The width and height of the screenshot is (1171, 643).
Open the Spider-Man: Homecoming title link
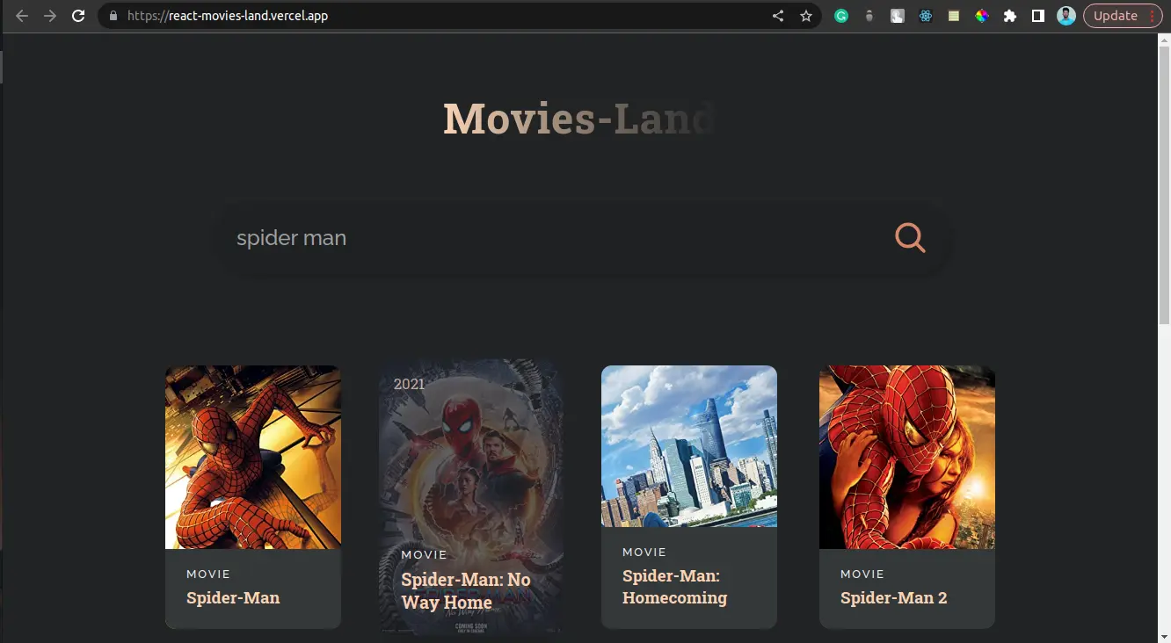674,587
